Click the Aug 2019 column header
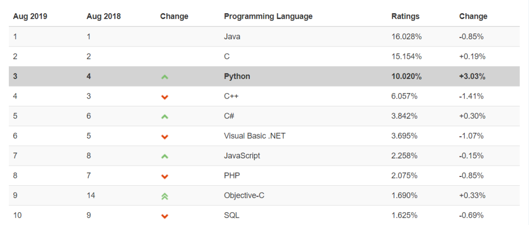 30,16
